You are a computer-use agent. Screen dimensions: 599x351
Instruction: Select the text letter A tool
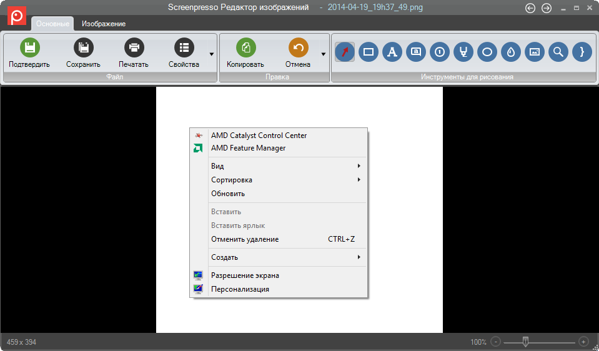pyautogui.click(x=392, y=52)
